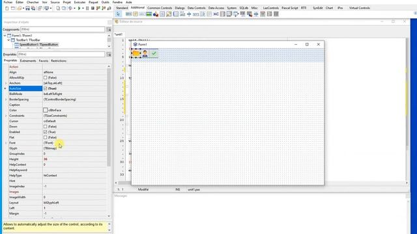Click the Step Into debugger icon
The image size is (417, 234).
98,8
